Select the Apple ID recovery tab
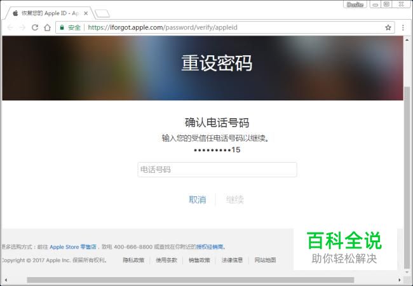 click(x=50, y=13)
